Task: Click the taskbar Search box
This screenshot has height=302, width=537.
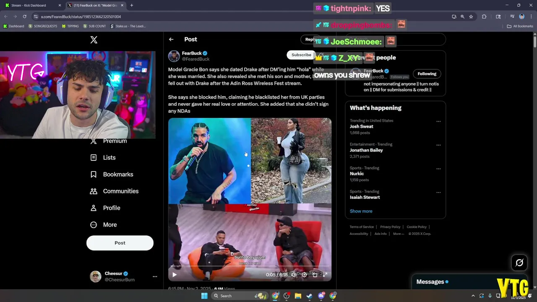Action: pos(239,296)
